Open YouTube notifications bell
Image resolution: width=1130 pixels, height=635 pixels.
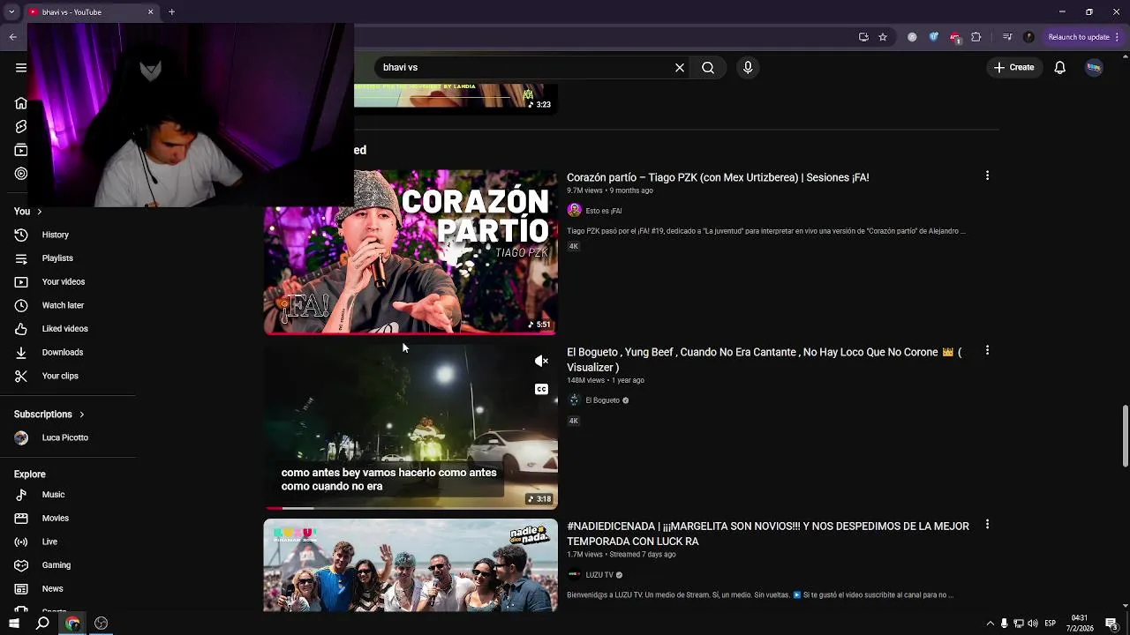1060,67
